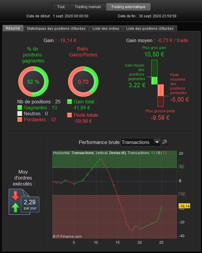The image size is (202, 253).
Task: Click the lowest data point on performance curve
Action: [131, 232]
